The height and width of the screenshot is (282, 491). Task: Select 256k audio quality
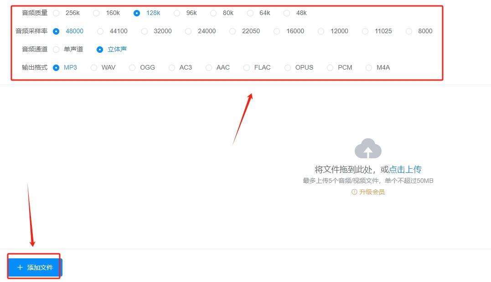tap(56, 13)
